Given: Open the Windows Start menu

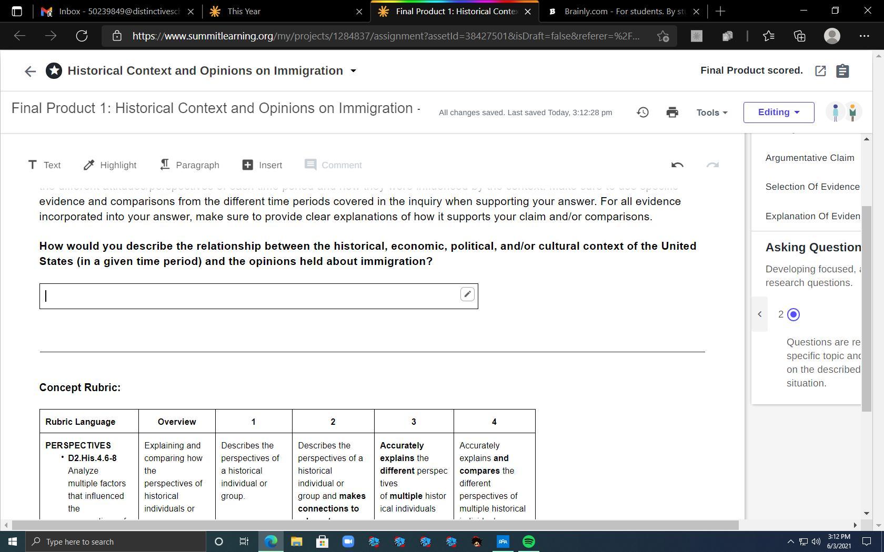Looking at the screenshot, I should (13, 541).
